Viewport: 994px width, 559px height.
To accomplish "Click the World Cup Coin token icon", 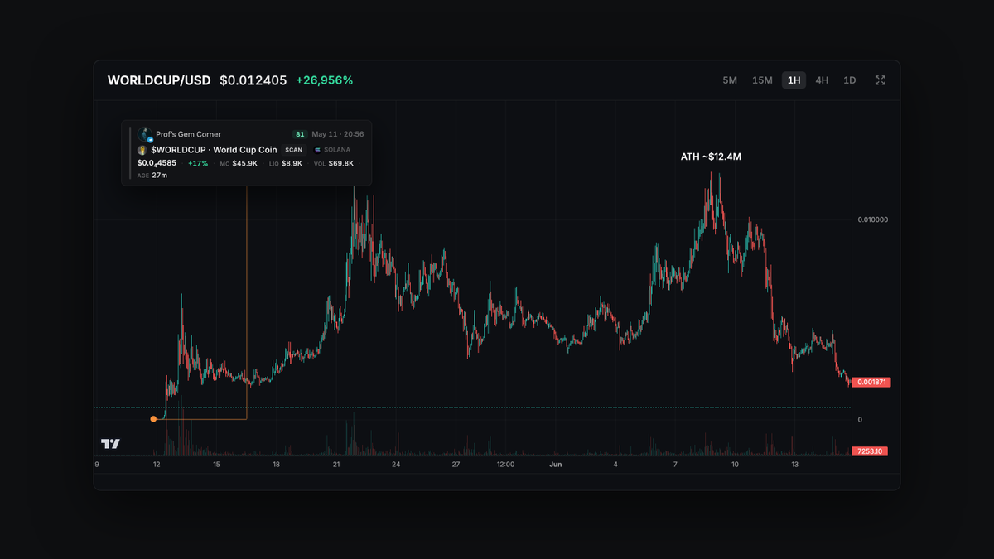I will point(142,150).
